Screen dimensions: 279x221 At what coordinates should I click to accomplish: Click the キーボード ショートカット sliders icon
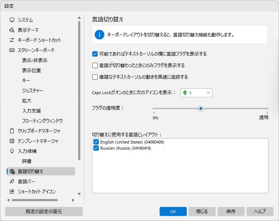click(x=12, y=40)
